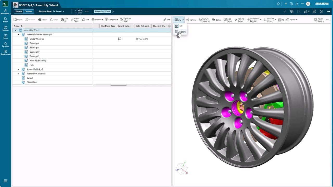Select Details in the 3D dropdown menu
This screenshot has height=187, width=333.
coord(180,32)
